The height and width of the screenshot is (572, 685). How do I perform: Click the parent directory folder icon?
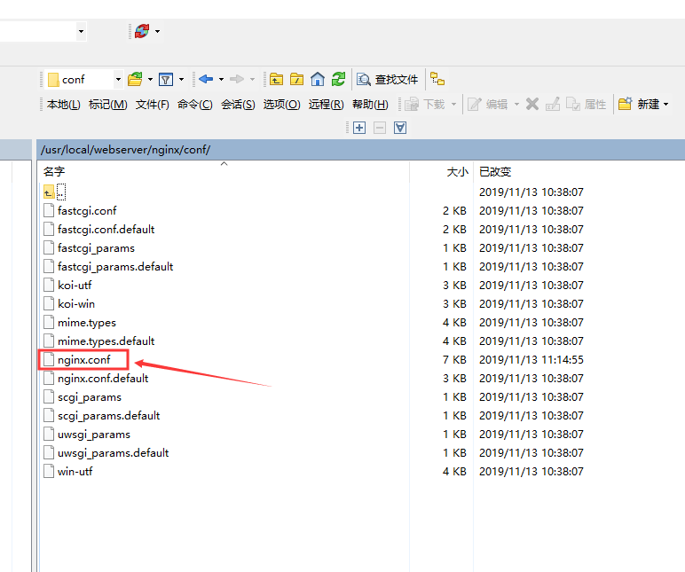[x=276, y=79]
